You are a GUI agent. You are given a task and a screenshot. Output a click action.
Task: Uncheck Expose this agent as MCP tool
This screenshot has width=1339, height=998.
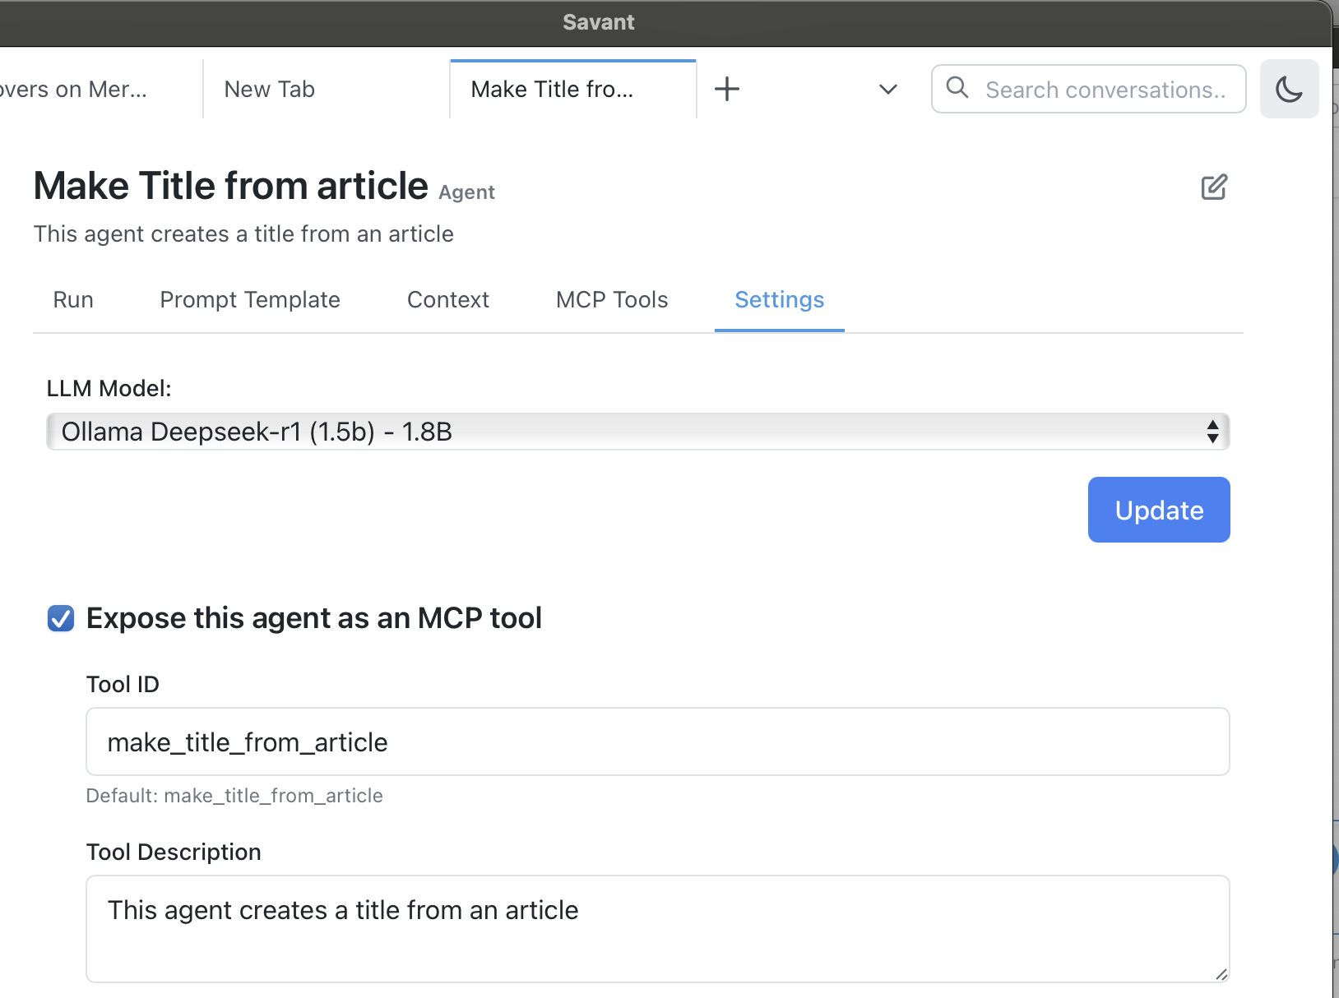[x=61, y=618]
